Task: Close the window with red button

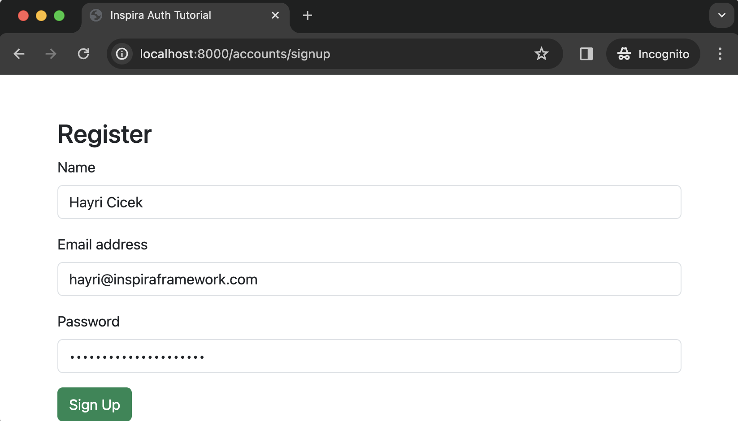Action: (x=23, y=16)
